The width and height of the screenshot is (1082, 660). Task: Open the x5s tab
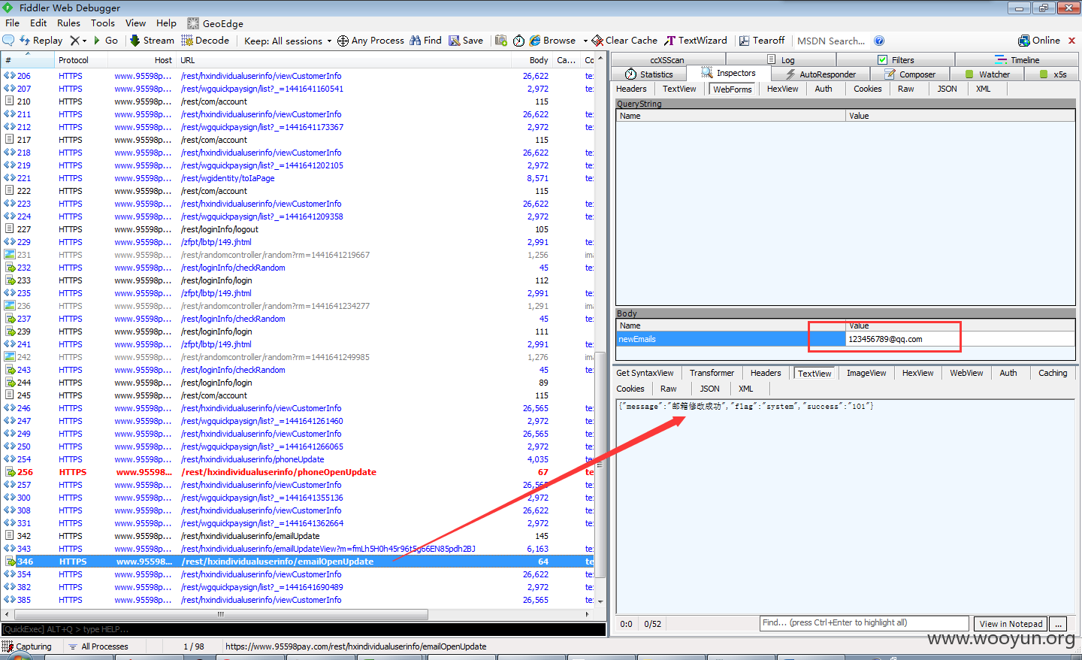1053,74
